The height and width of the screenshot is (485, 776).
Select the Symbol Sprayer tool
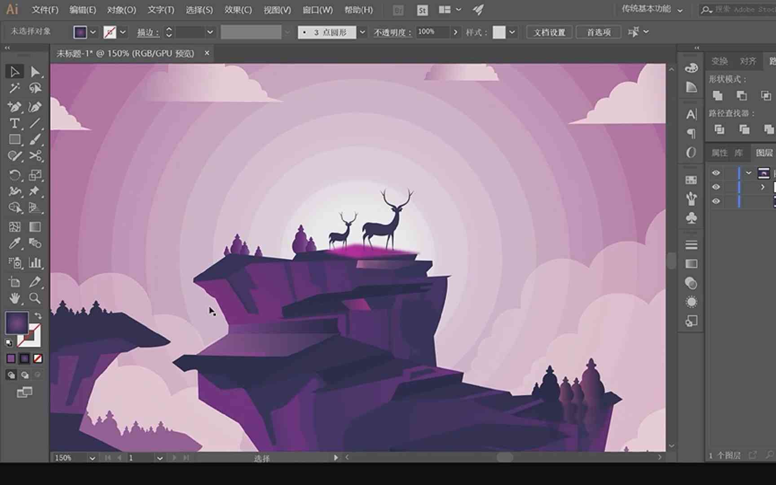pos(14,263)
